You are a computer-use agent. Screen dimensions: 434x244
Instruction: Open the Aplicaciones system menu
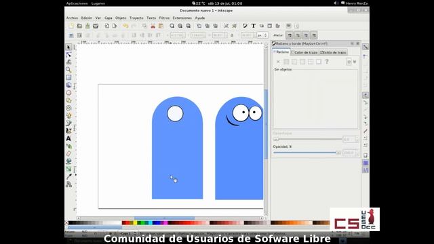click(77, 3)
